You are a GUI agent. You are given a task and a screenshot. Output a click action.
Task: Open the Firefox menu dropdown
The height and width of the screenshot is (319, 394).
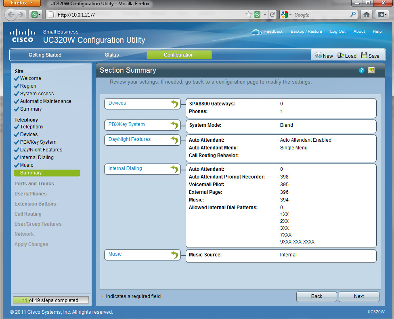click(22, 3)
